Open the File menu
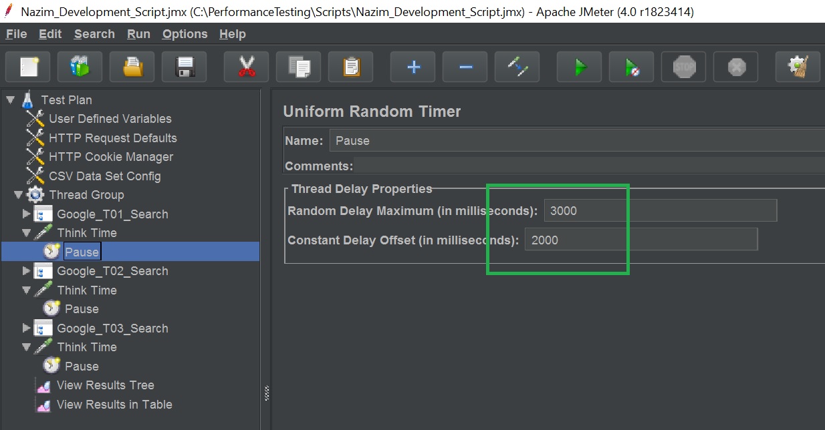 click(x=16, y=34)
